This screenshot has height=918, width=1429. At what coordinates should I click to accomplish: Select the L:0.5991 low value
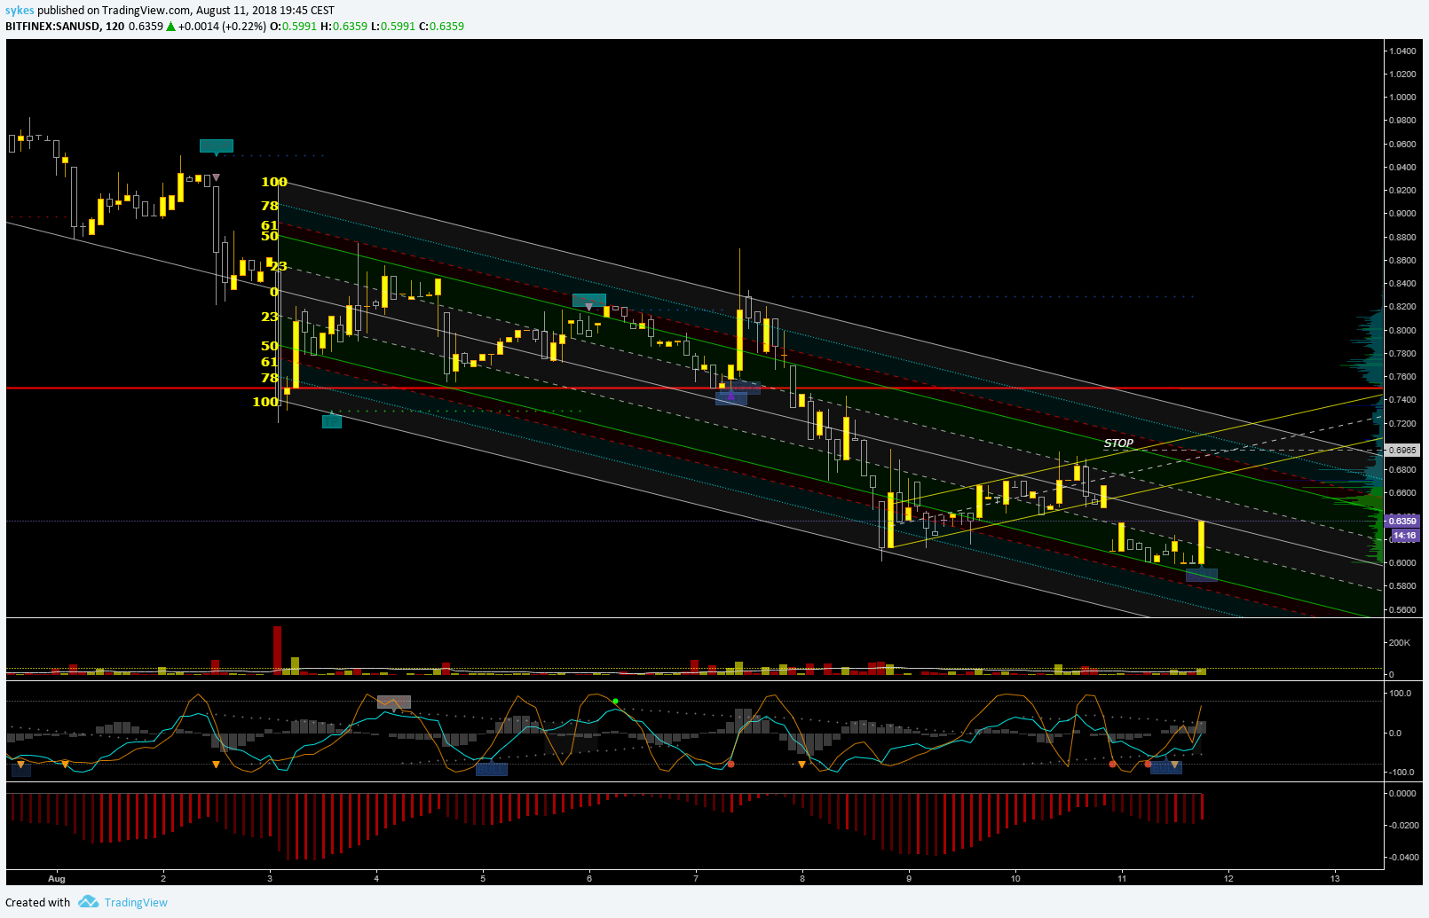[393, 26]
